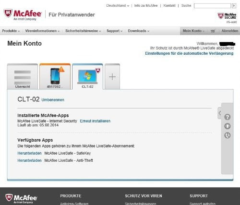This screenshot has width=240, height=205.
Task: Open the Sicherheitshinweise menu
Action: [x=83, y=31]
